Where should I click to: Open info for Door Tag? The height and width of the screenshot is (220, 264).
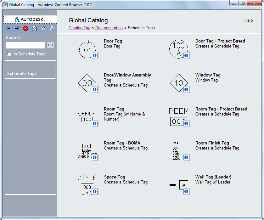(x=95, y=55)
